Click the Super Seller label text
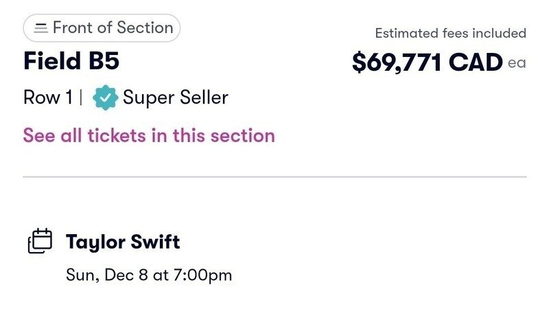The height and width of the screenshot is (309, 549). point(176,98)
